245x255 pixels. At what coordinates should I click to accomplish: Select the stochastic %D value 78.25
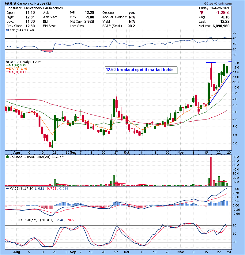(72, 220)
